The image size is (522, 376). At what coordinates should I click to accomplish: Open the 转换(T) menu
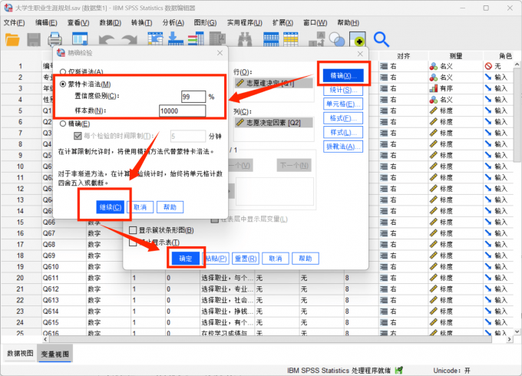142,23
